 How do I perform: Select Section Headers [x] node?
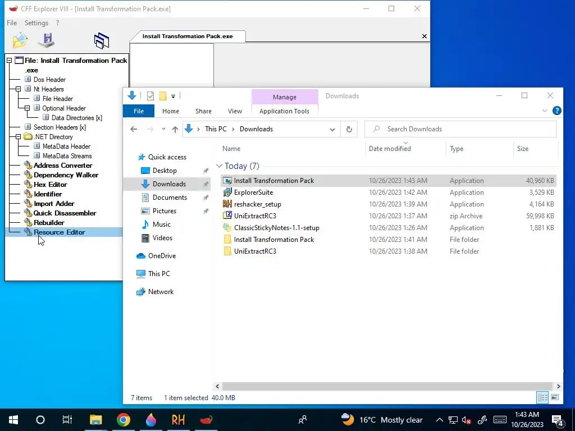click(60, 127)
